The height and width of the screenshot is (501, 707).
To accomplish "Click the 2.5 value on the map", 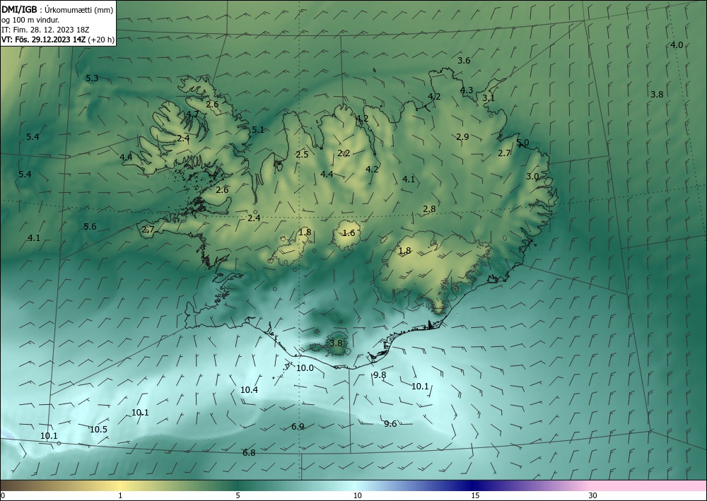I will [302, 155].
